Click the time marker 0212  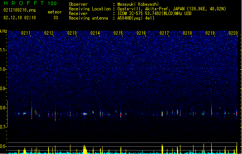coord(49,33)
